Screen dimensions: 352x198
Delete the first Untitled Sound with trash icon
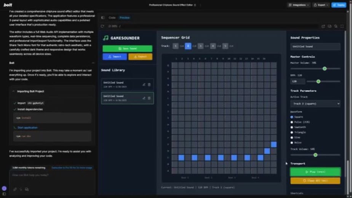149,85
